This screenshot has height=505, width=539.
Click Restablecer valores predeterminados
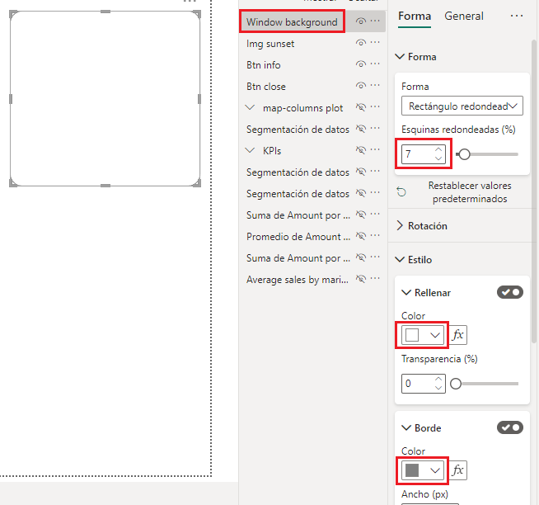tap(467, 192)
